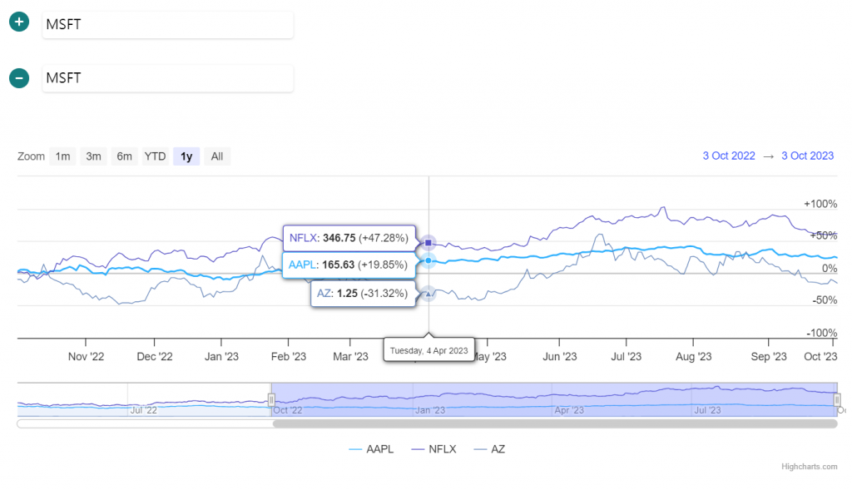Image resolution: width=852 pixels, height=490 pixels.
Task: Click the AAPL 165.63 tooltip label
Action: [x=349, y=265]
